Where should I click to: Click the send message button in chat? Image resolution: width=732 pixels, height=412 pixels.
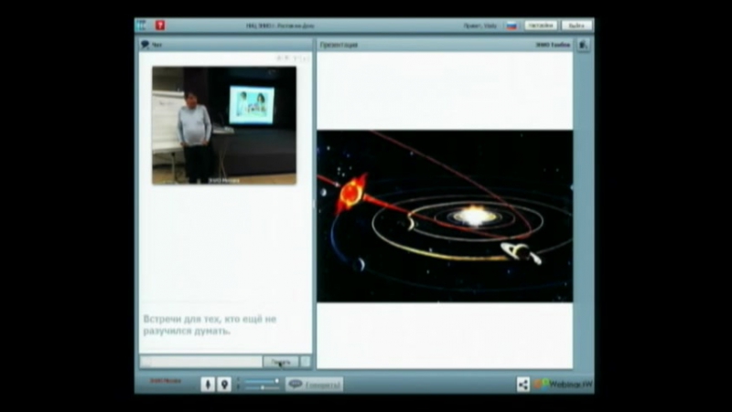pos(280,362)
